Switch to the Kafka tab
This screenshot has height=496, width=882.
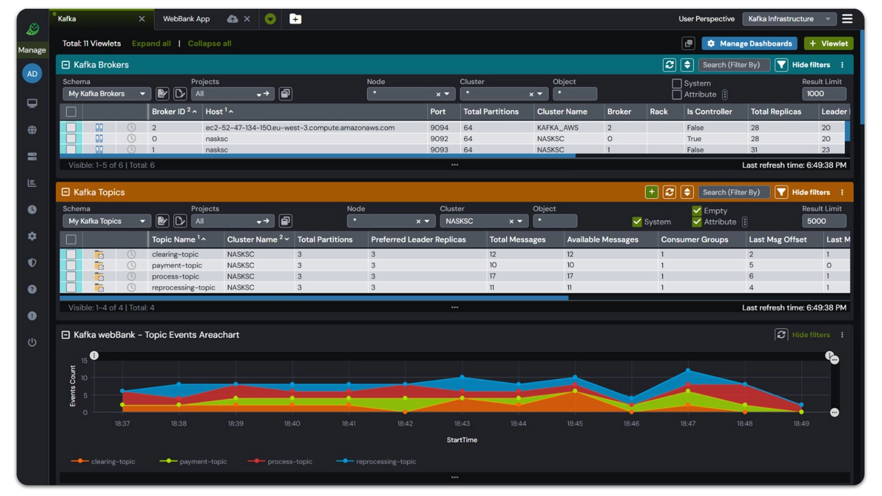coord(67,19)
